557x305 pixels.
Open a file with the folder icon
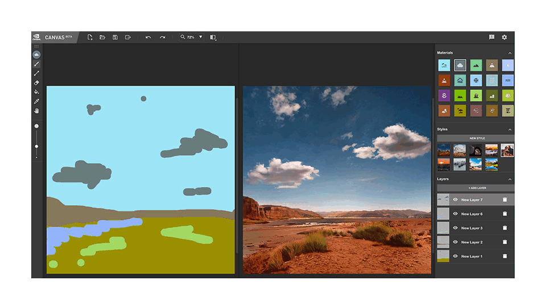coord(102,37)
